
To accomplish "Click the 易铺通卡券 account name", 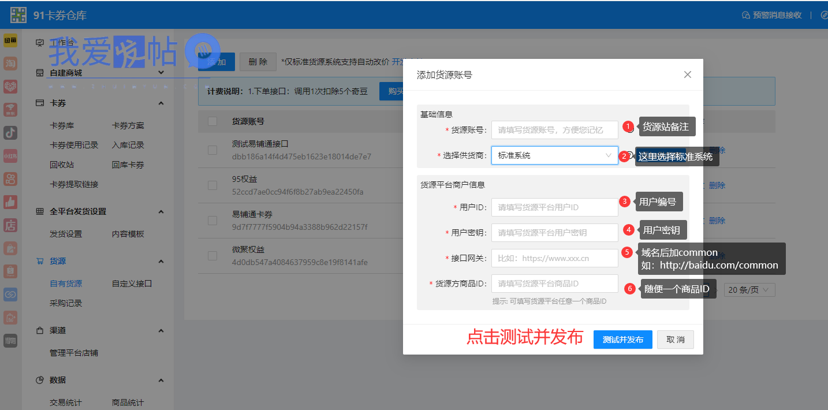I will coord(252,214).
